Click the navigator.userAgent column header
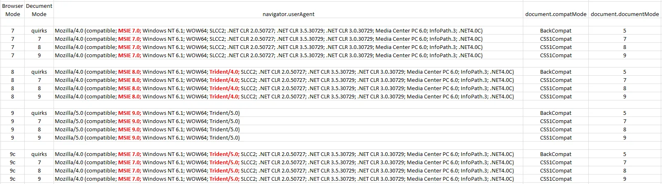The image size is (662, 184). point(288,14)
